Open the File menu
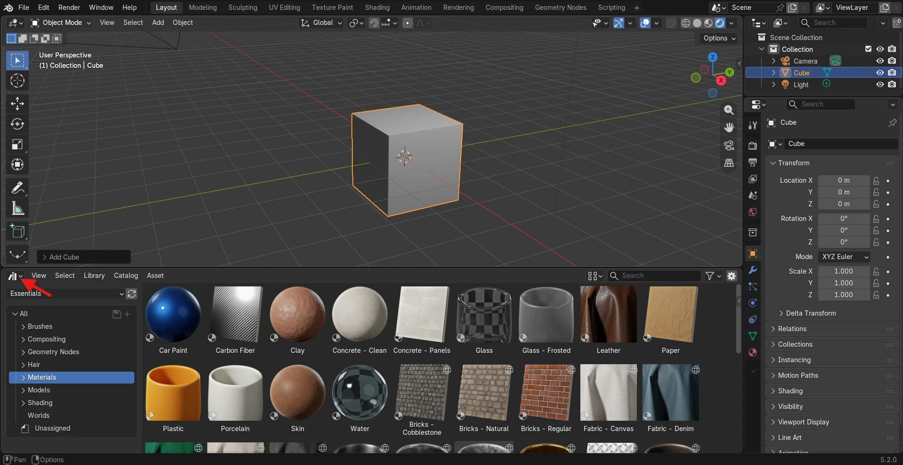The height and width of the screenshot is (465, 903). click(24, 8)
